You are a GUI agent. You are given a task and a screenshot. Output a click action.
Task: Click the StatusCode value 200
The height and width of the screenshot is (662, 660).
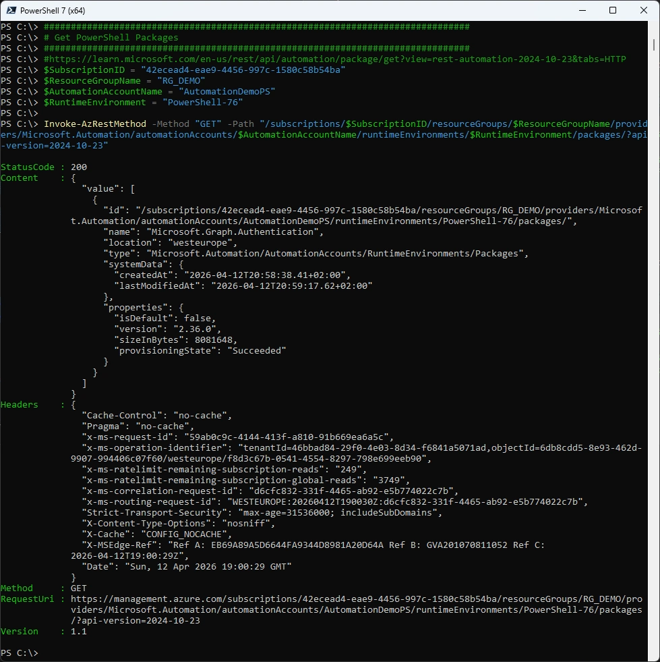point(79,167)
